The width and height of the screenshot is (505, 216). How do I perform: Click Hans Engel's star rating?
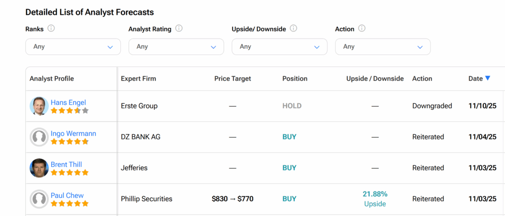point(70,111)
